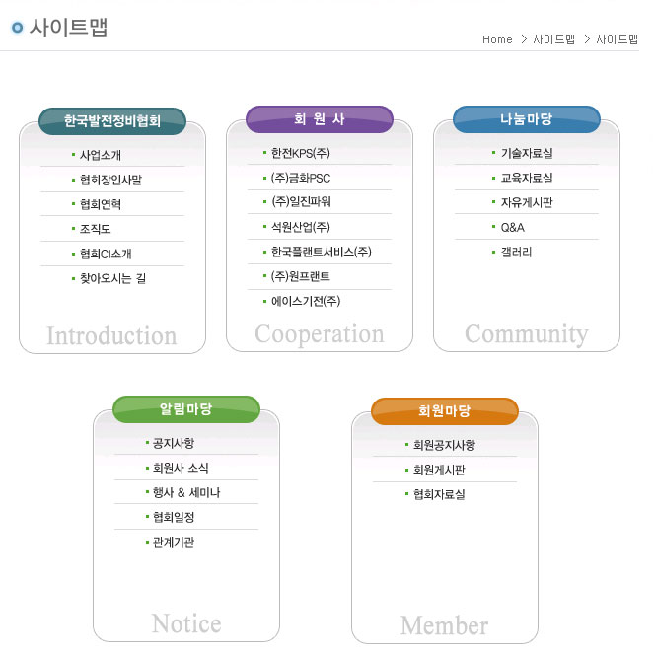The image size is (654, 658).
Task: Open 한전KPS(주) member link
Action: tap(300, 153)
